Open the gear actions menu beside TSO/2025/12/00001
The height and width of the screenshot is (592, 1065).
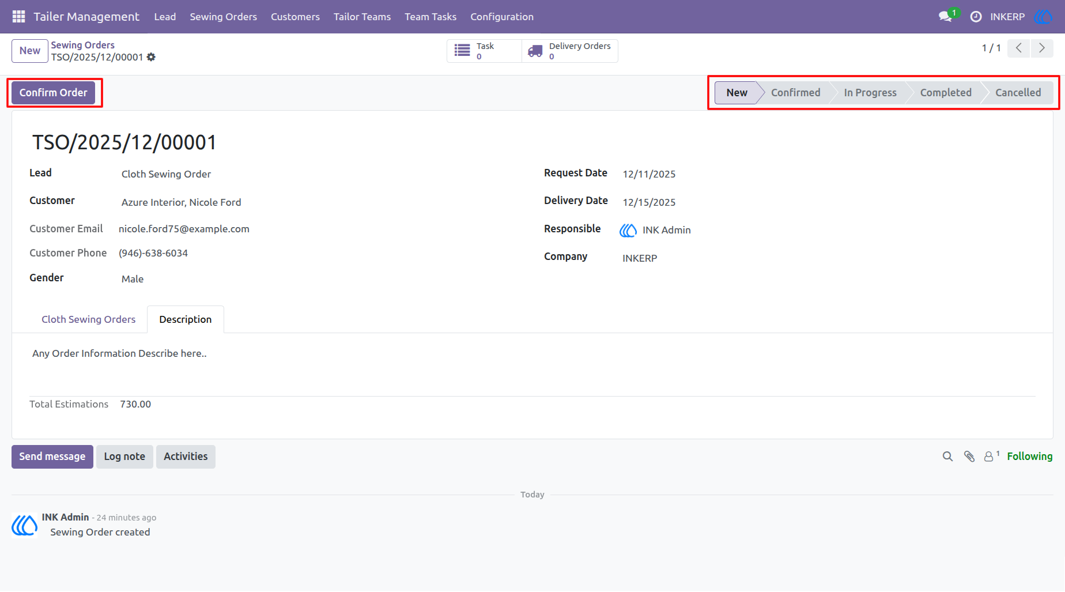151,57
